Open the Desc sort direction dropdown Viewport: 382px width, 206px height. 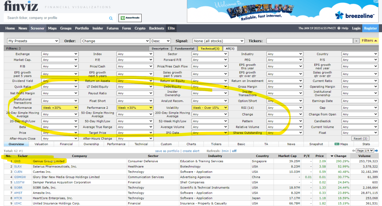point(160,41)
